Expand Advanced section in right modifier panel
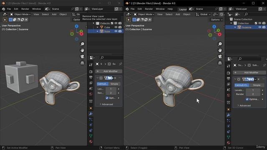The height and width of the screenshot is (150, 267). (244, 105)
